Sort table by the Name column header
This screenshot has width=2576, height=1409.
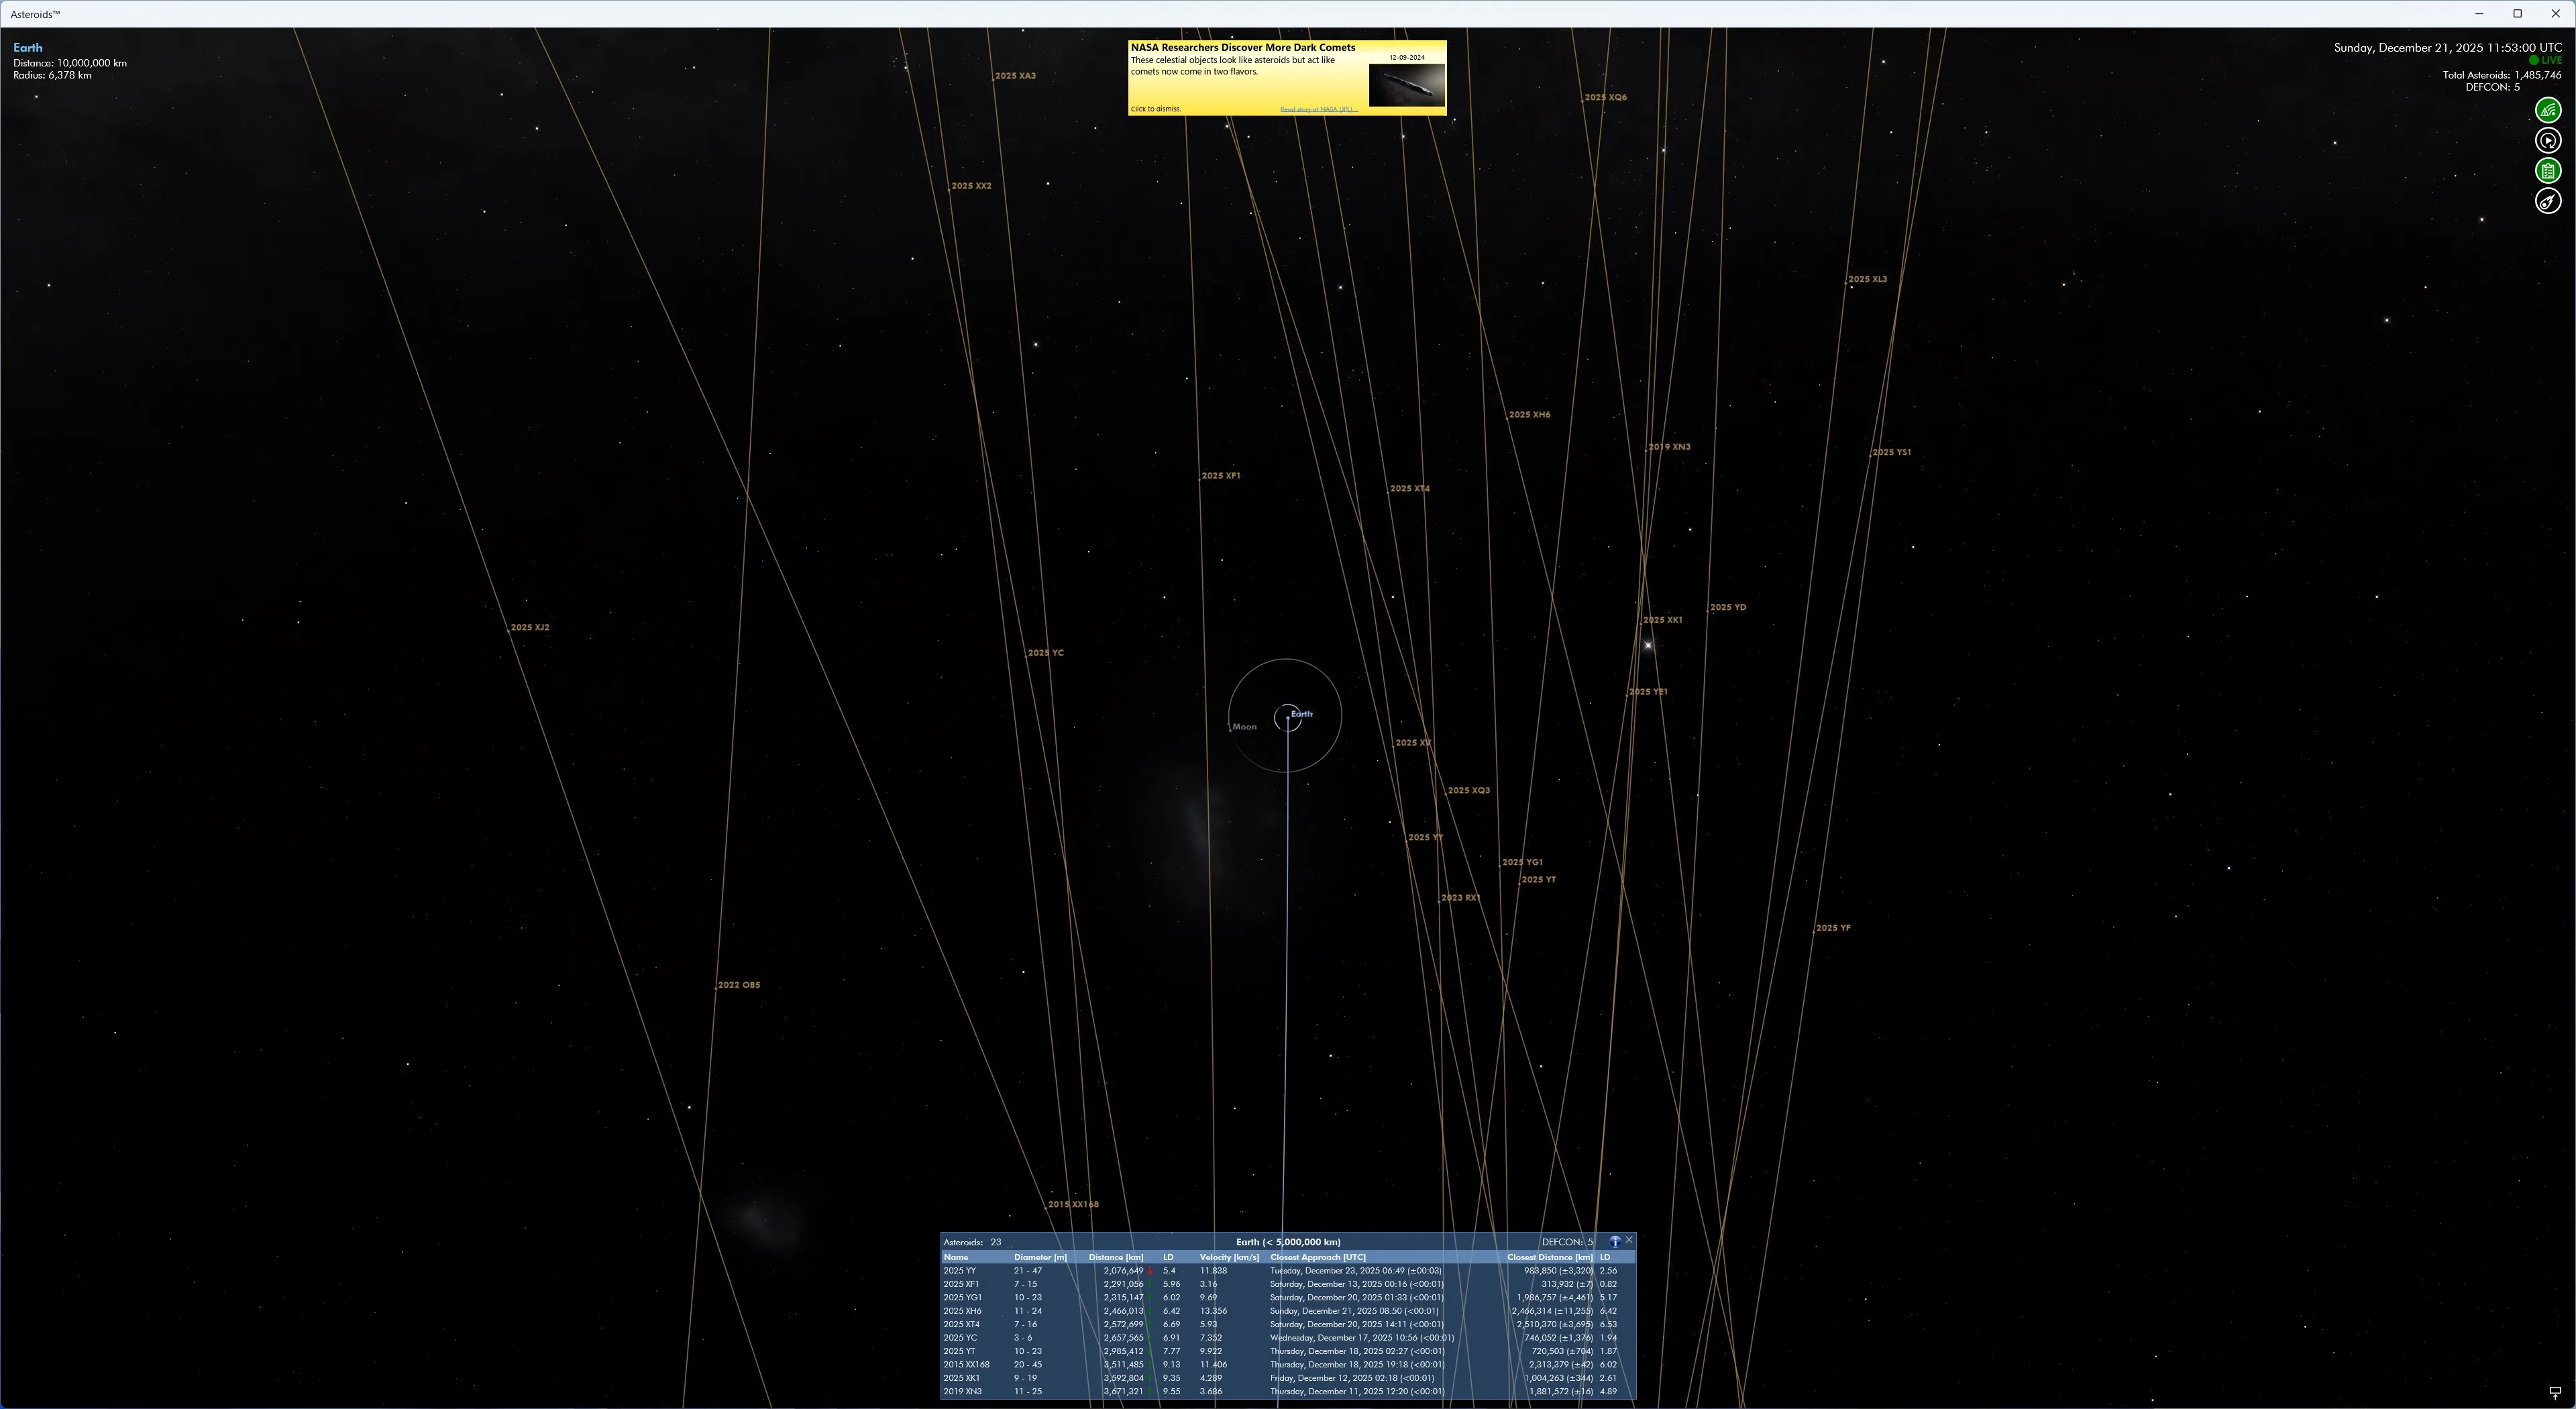956,1257
